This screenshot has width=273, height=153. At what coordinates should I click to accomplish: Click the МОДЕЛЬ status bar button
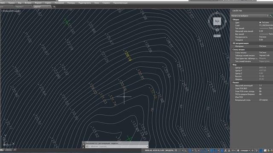[x=169, y=150]
